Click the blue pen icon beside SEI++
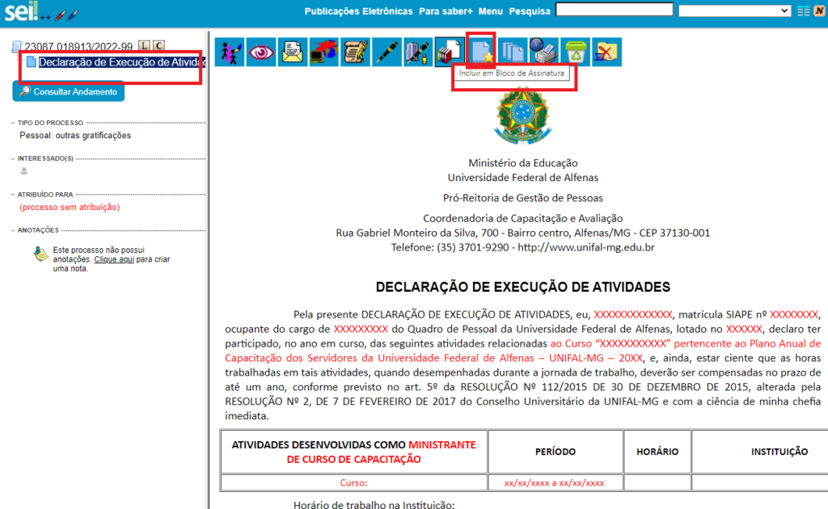This screenshot has width=828, height=509. [73, 15]
